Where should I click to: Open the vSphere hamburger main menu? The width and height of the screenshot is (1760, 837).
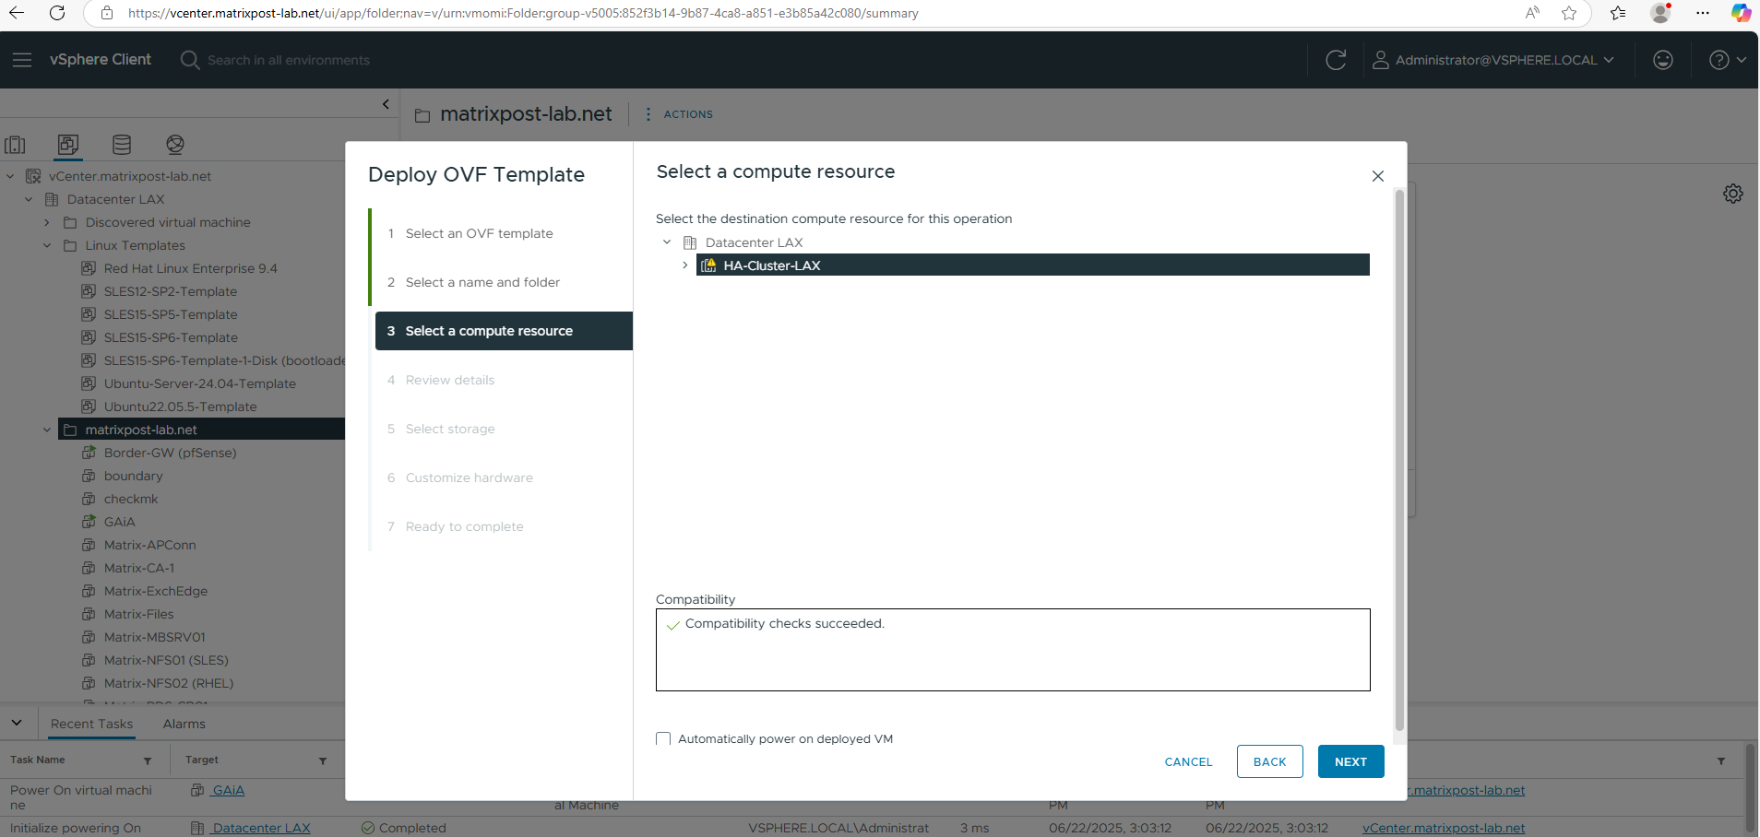click(x=22, y=60)
